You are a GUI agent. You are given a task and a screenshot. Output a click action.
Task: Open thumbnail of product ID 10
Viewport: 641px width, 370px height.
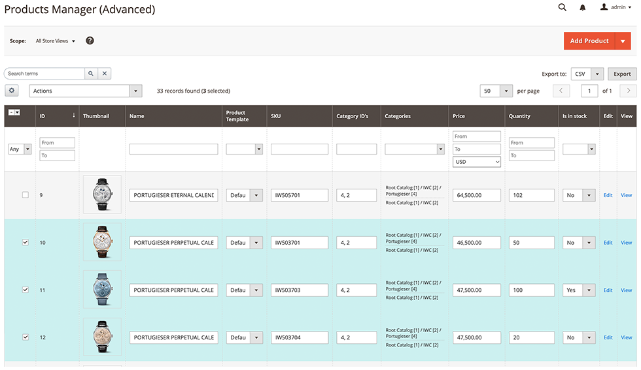click(x=102, y=242)
